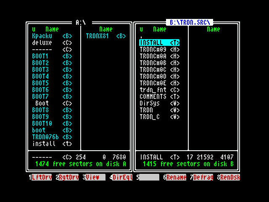Select BOOT6 in the left panel
Image resolution: width=269 pixels, height=202 pixels.
52,90
